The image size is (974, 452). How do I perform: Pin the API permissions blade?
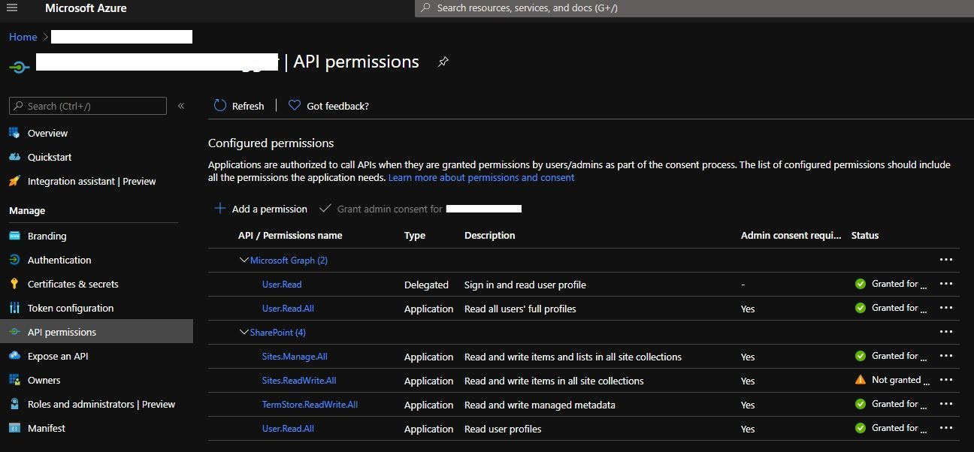tap(443, 62)
